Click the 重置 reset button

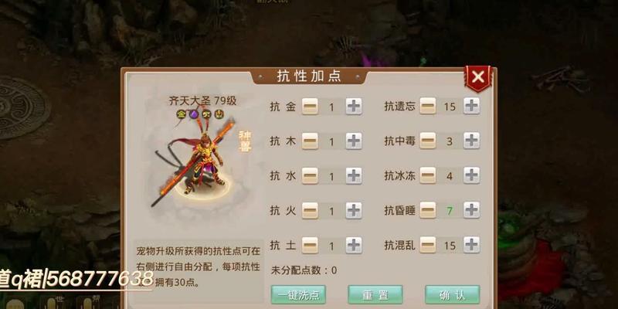(x=375, y=294)
